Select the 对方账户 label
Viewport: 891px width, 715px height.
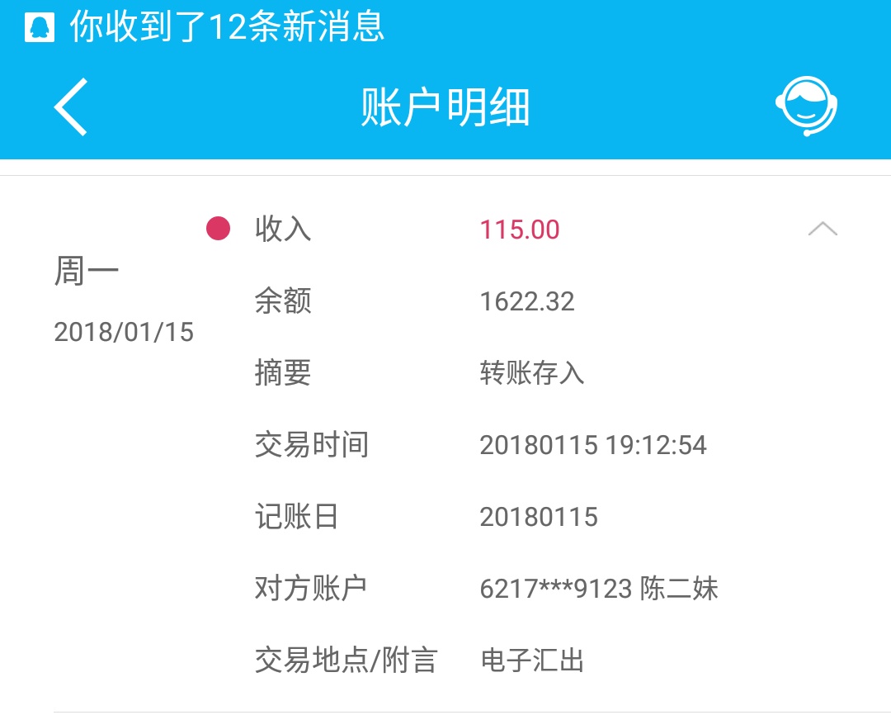pyautogui.click(x=311, y=589)
